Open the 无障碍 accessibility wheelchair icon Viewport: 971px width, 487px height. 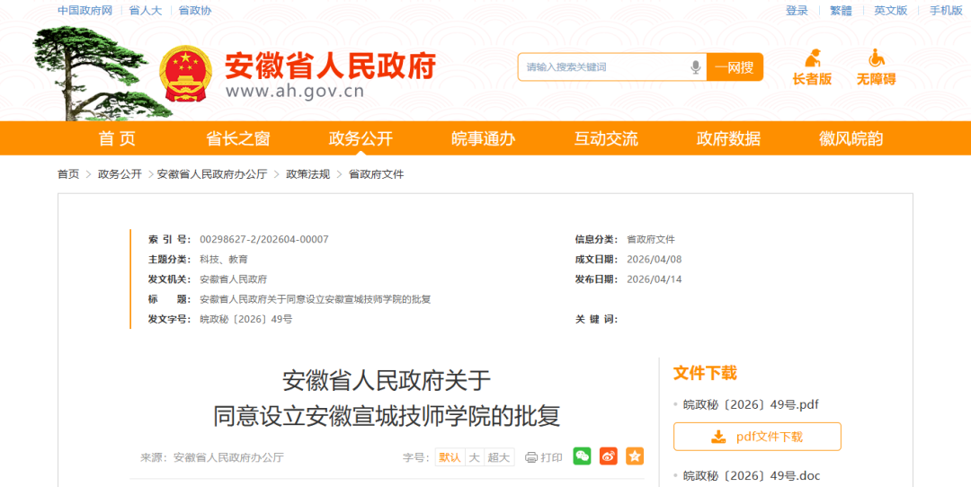876,58
